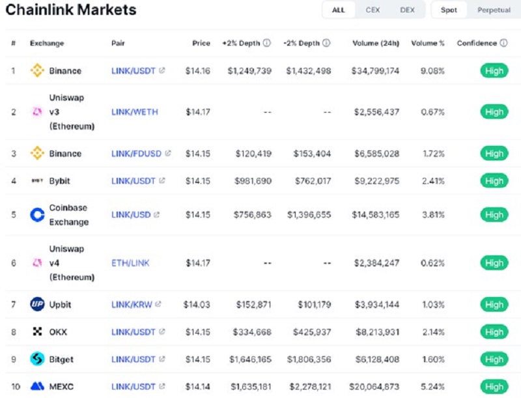This screenshot has width=521, height=398.
Task: Click the Binance logo in the LINK/USDT row
Action: click(37, 70)
